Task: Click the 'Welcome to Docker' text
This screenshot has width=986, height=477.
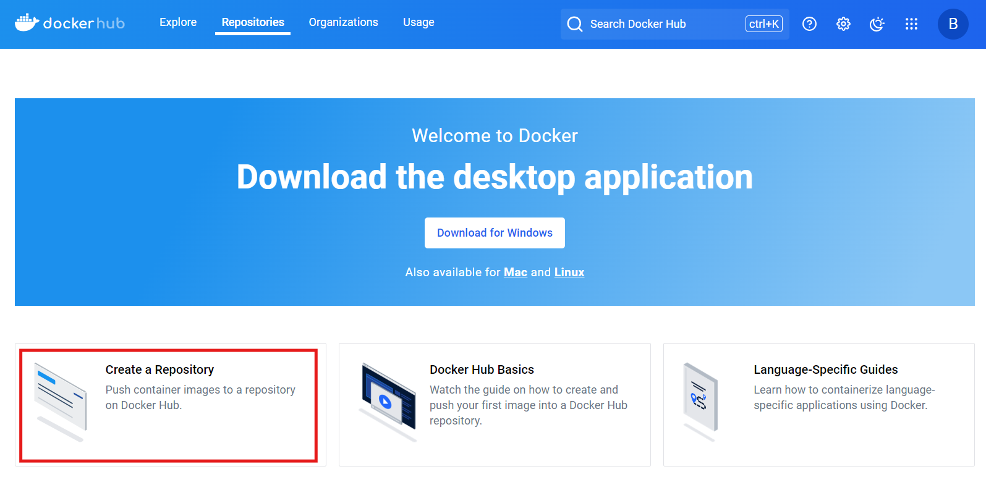Action: 495,136
